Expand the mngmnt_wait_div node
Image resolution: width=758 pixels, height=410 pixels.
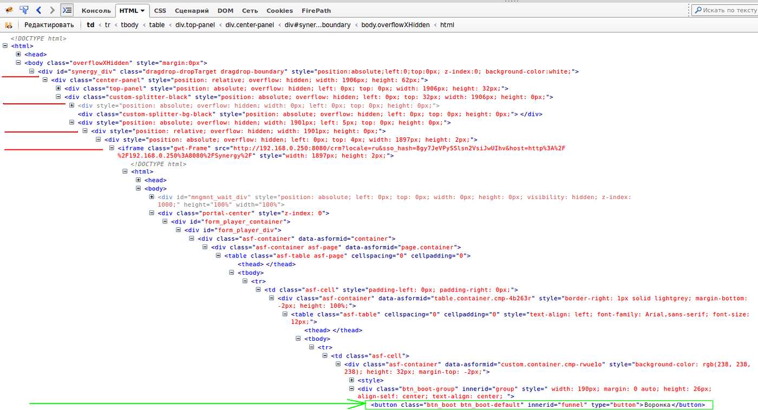click(152, 197)
